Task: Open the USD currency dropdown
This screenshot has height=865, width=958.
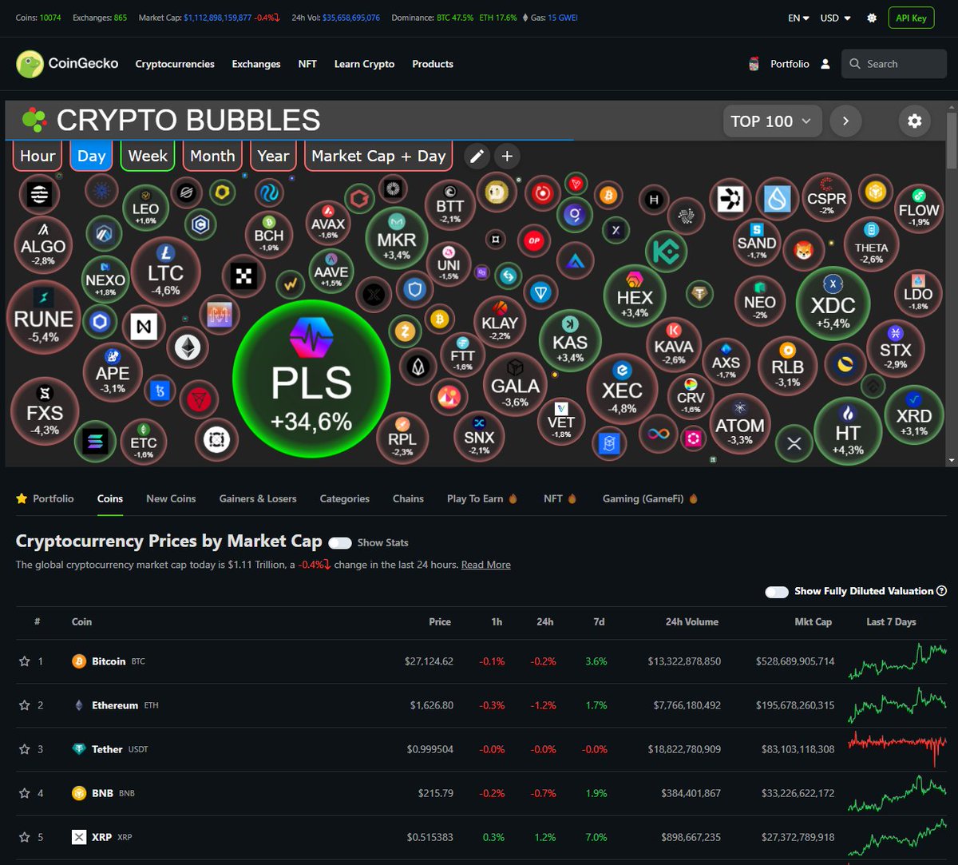Action: (833, 17)
